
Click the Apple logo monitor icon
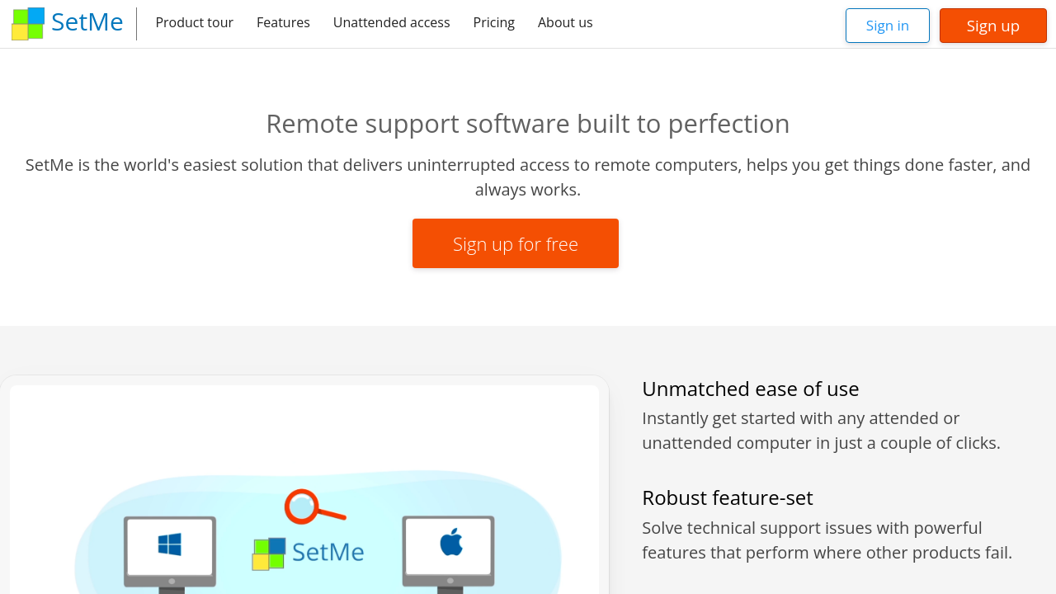tap(449, 549)
